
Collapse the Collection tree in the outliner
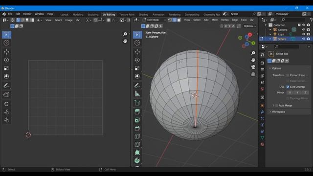(266, 25)
